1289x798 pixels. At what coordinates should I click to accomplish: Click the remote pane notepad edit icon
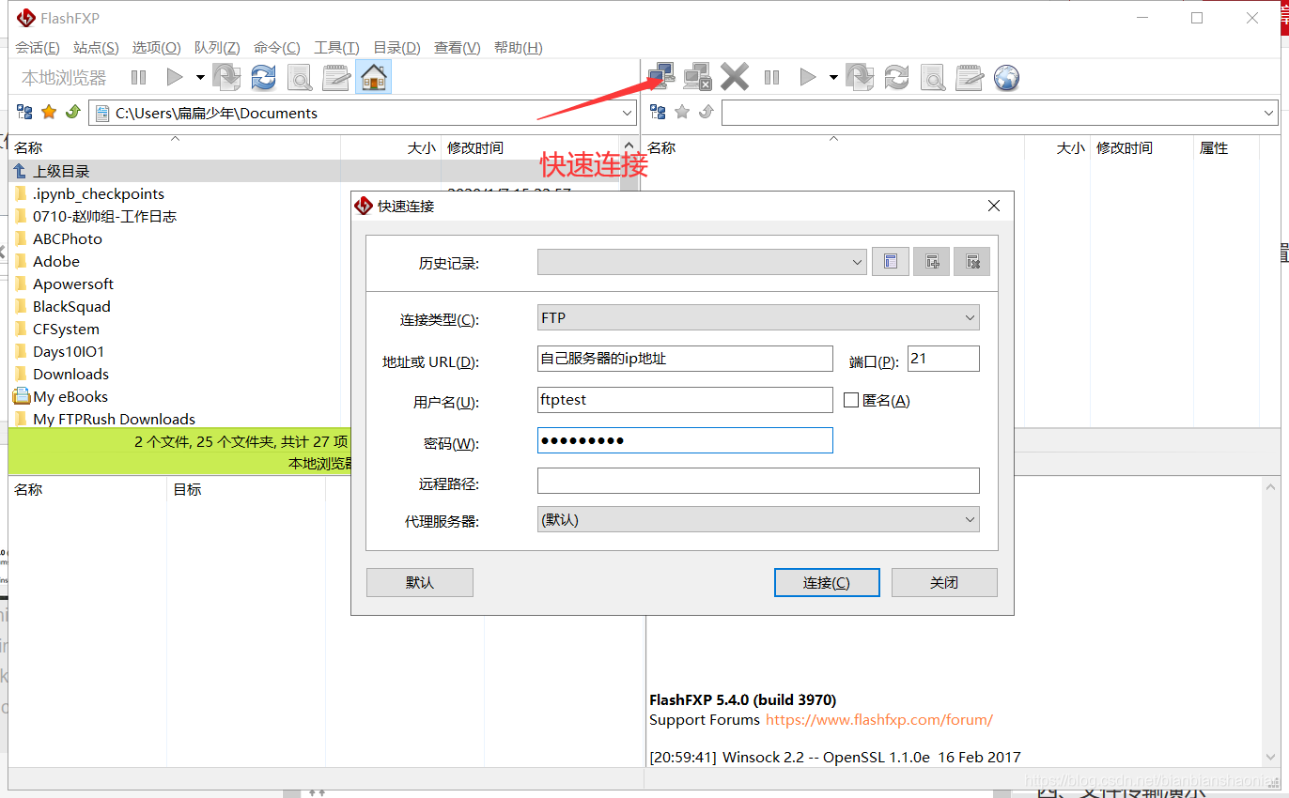970,77
